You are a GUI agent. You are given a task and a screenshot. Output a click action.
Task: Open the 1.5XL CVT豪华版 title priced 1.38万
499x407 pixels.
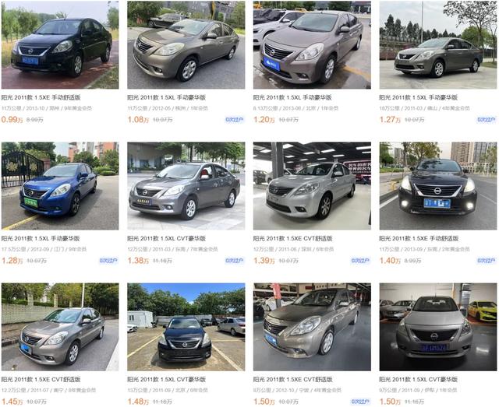tap(167, 239)
